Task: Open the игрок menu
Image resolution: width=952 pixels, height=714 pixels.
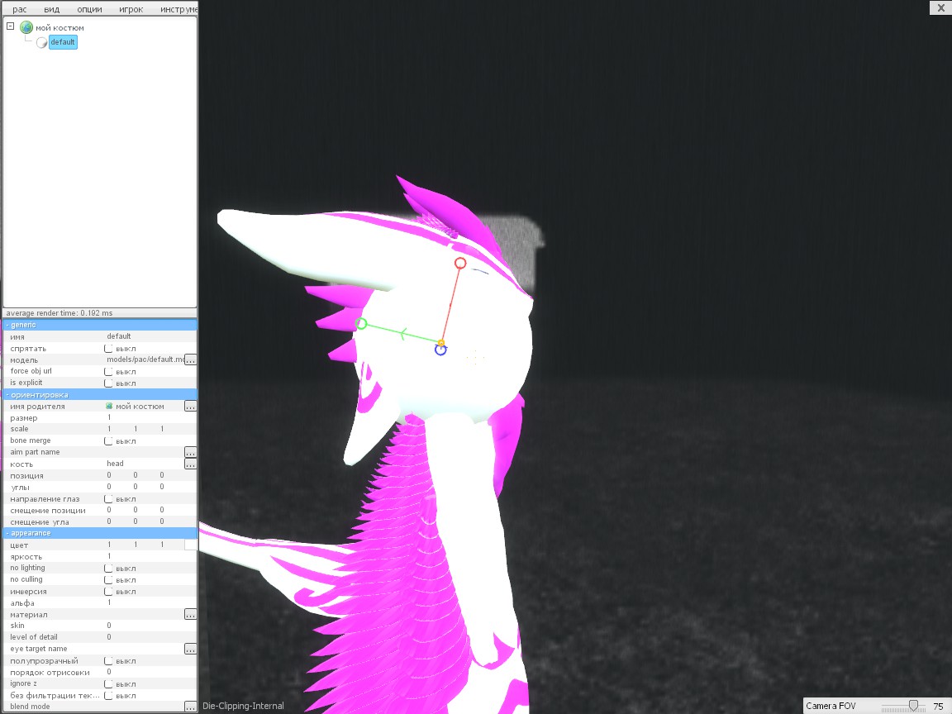Action: click(131, 9)
